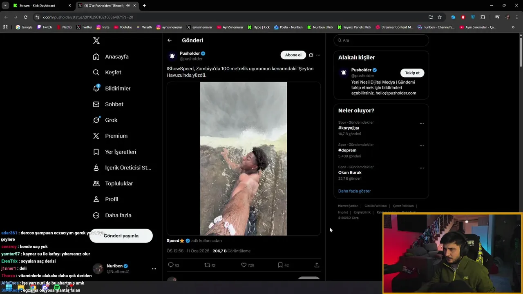
Task: Click the Ara search field
Action: pos(381,40)
